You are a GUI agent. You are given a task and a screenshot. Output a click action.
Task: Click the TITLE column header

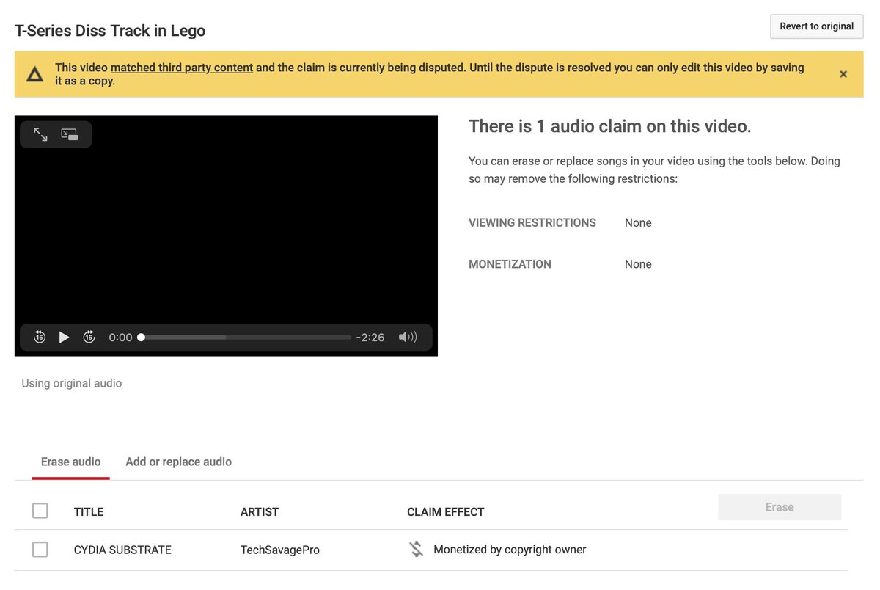(x=89, y=512)
